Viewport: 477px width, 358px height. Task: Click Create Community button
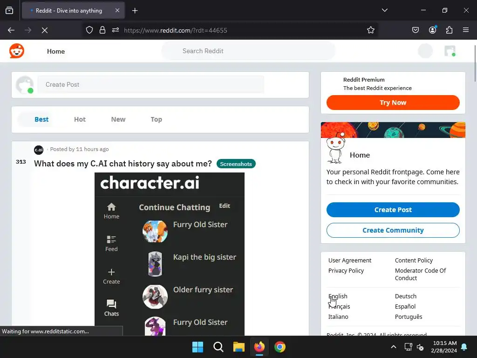[x=393, y=230]
